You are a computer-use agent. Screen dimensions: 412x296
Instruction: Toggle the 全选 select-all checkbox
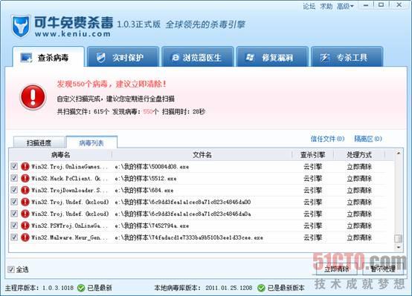coord(11,269)
